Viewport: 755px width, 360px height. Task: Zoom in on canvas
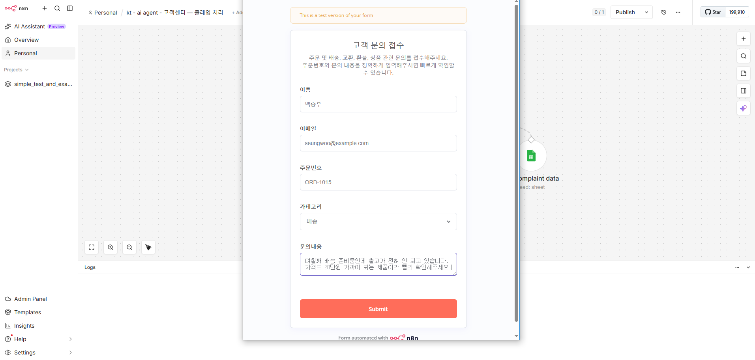pyautogui.click(x=111, y=247)
